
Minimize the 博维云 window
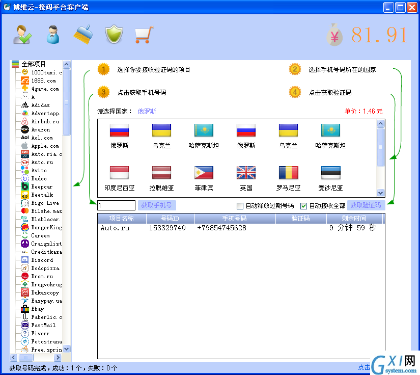[388, 7]
